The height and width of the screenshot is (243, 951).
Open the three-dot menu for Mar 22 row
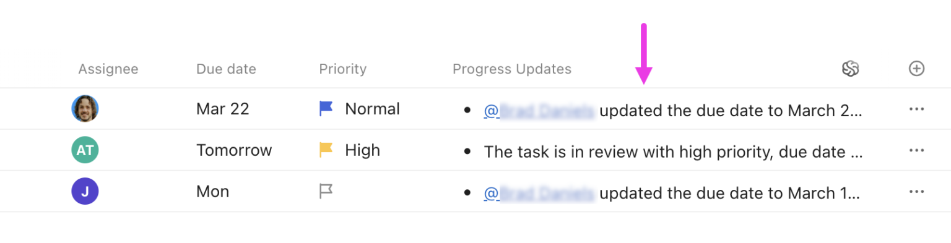pos(916,109)
